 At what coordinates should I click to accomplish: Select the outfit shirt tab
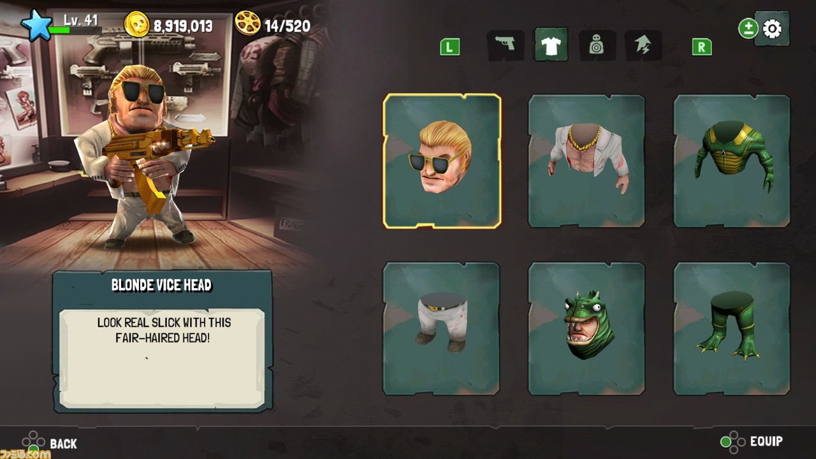point(551,45)
